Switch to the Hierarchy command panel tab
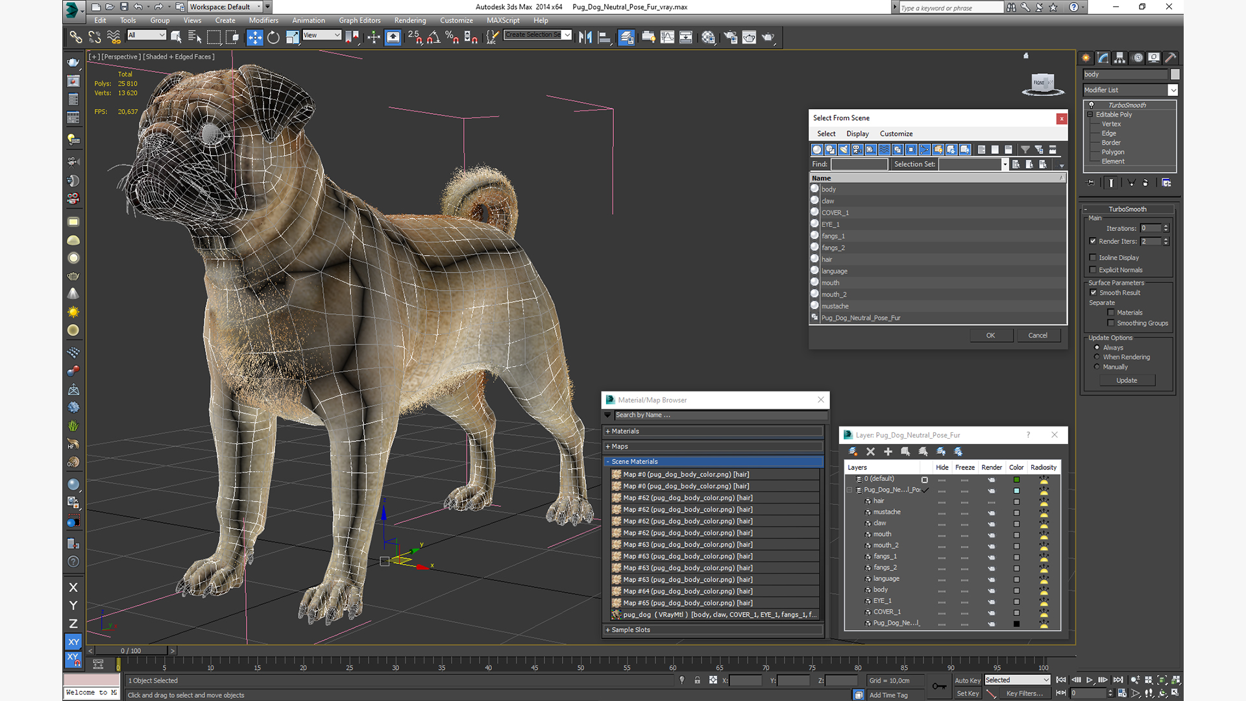This screenshot has height=701, width=1246. point(1120,58)
